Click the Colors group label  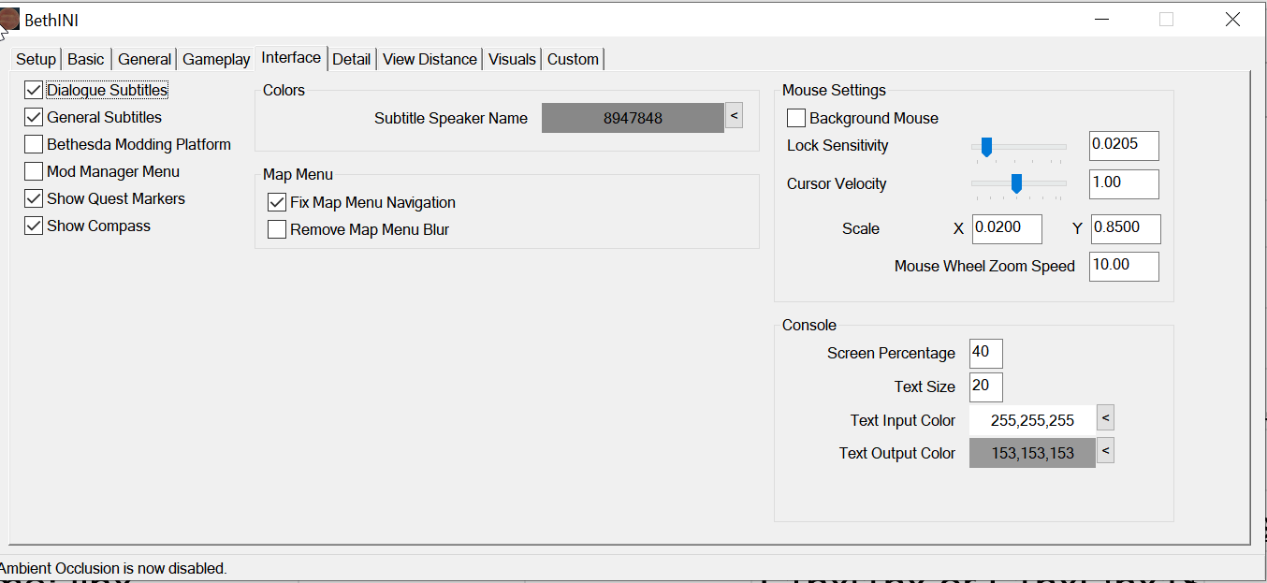(284, 91)
